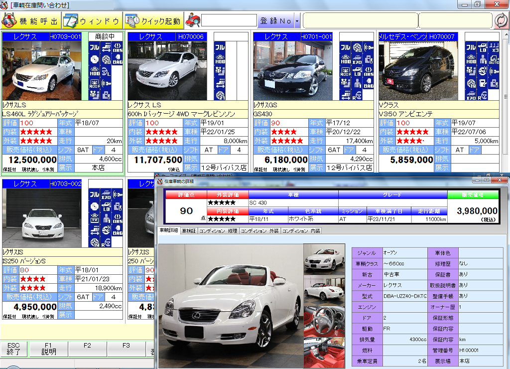Click the HDD navigation icon on card H070006

pyautogui.click(x=220, y=59)
